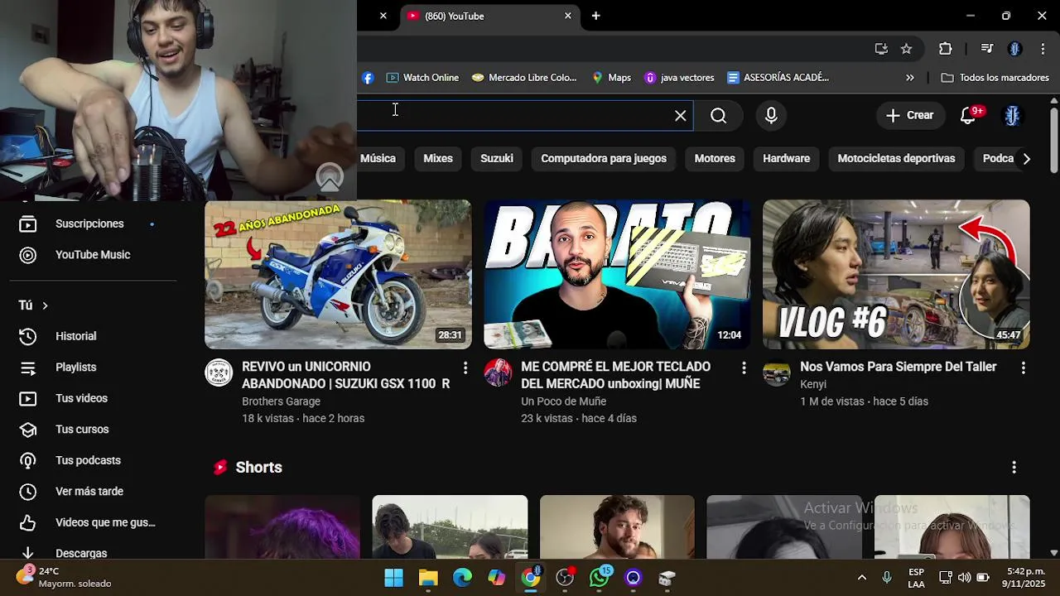The width and height of the screenshot is (1060, 596).
Task: Click Kenyi channel avatar
Action: [777, 372]
